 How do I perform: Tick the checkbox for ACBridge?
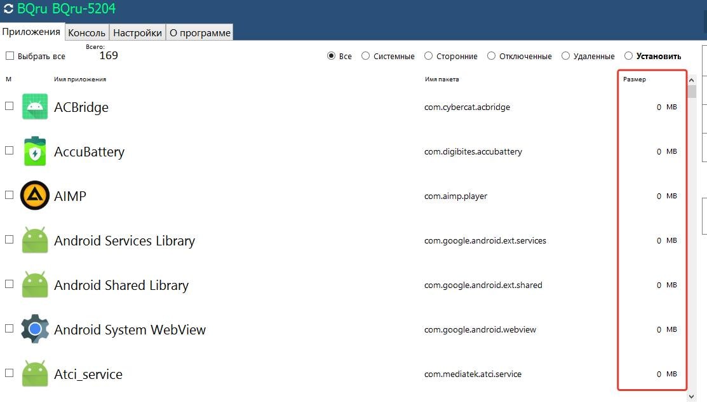click(x=9, y=106)
